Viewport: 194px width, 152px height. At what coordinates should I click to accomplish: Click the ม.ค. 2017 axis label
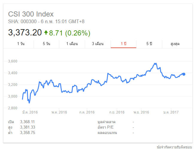(171, 112)
